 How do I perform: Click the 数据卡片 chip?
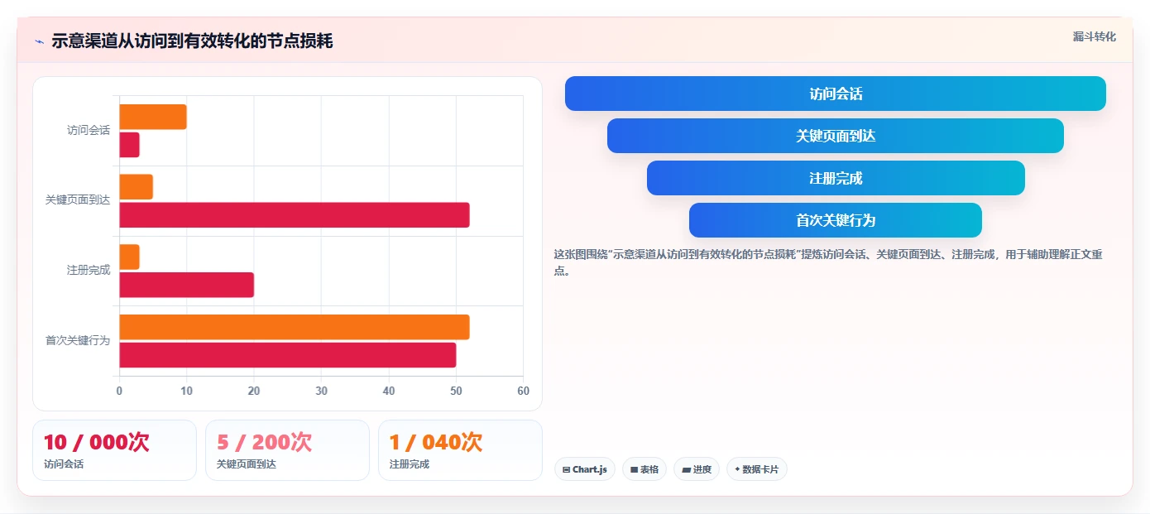coord(756,469)
